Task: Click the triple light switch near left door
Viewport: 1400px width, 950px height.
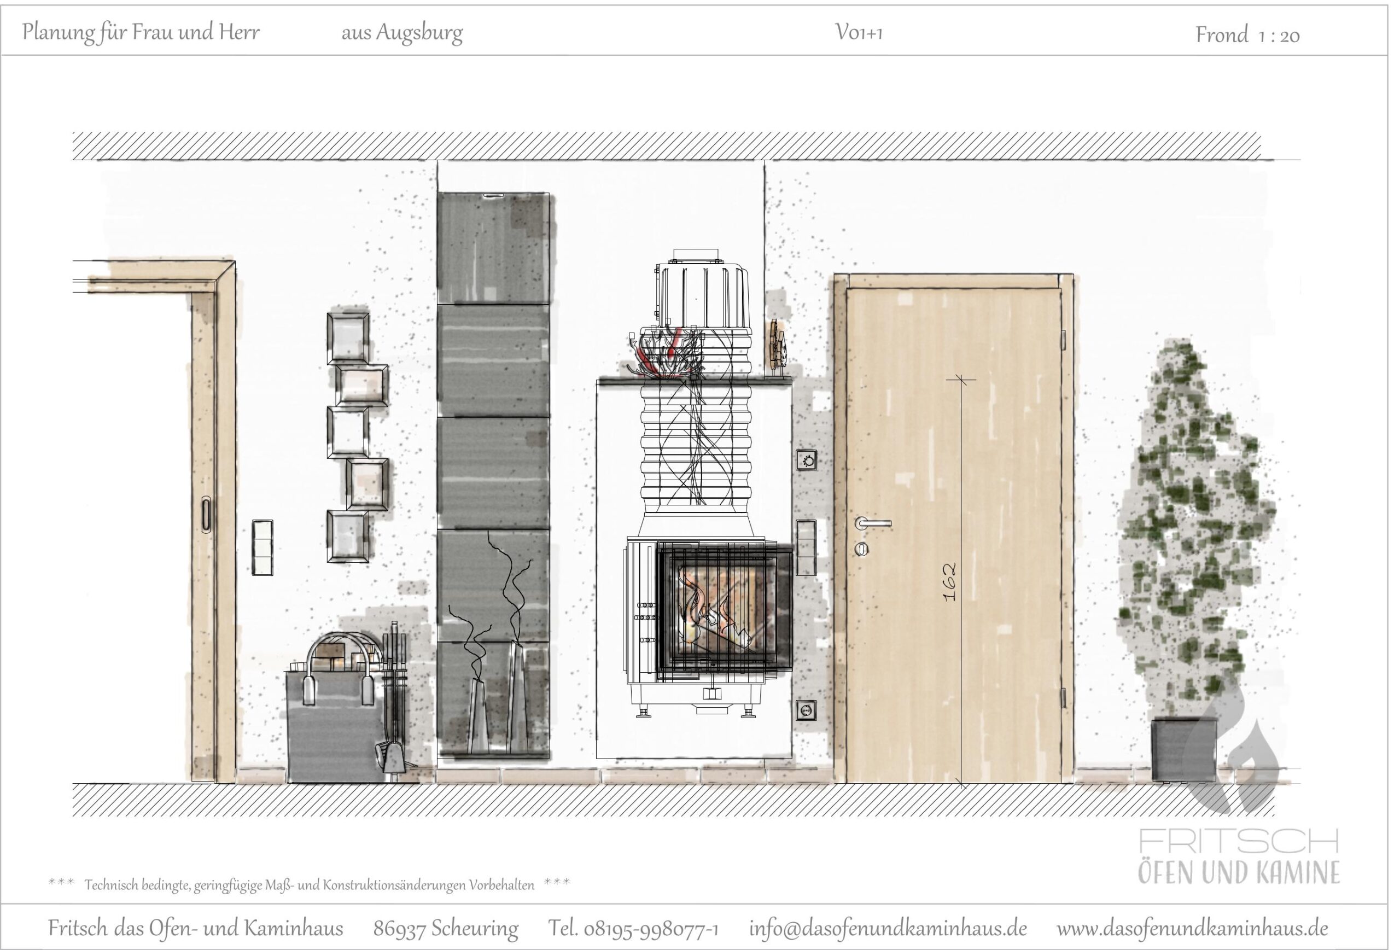Action: [x=262, y=547]
